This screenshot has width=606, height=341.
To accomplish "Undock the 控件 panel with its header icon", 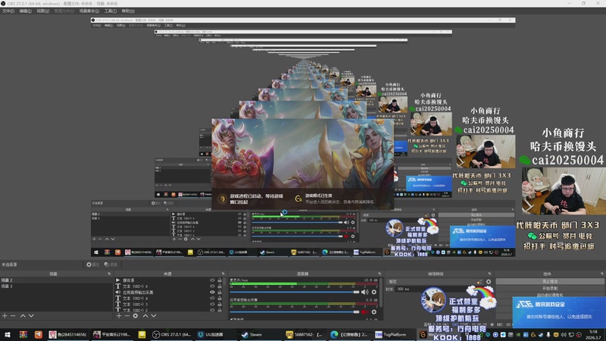I will click(x=601, y=274).
